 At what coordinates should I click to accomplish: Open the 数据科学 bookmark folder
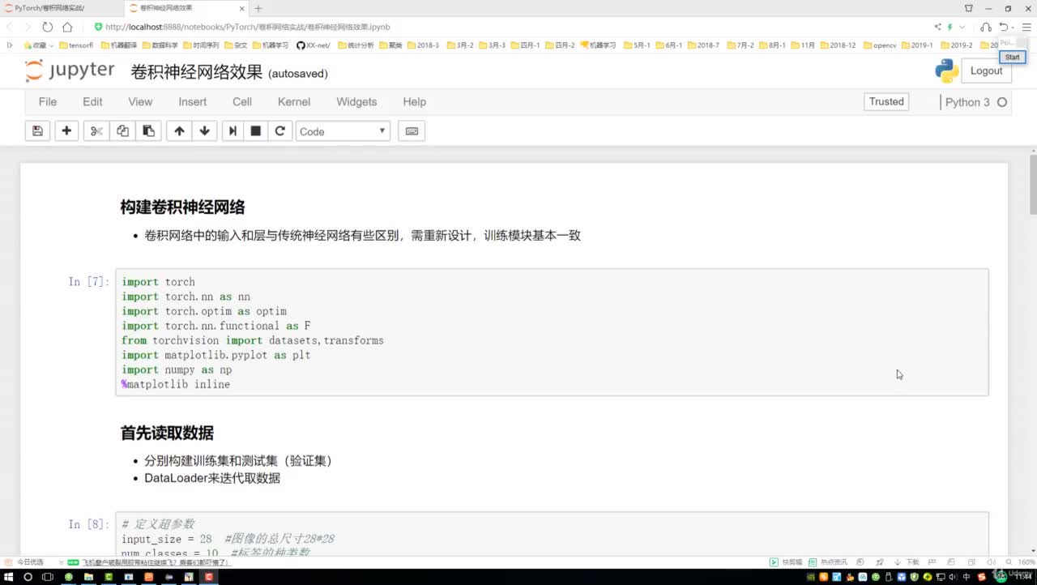pyautogui.click(x=160, y=45)
